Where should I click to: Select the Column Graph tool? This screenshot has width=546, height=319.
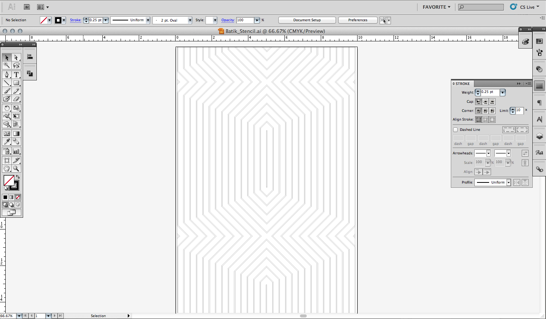tap(16, 151)
